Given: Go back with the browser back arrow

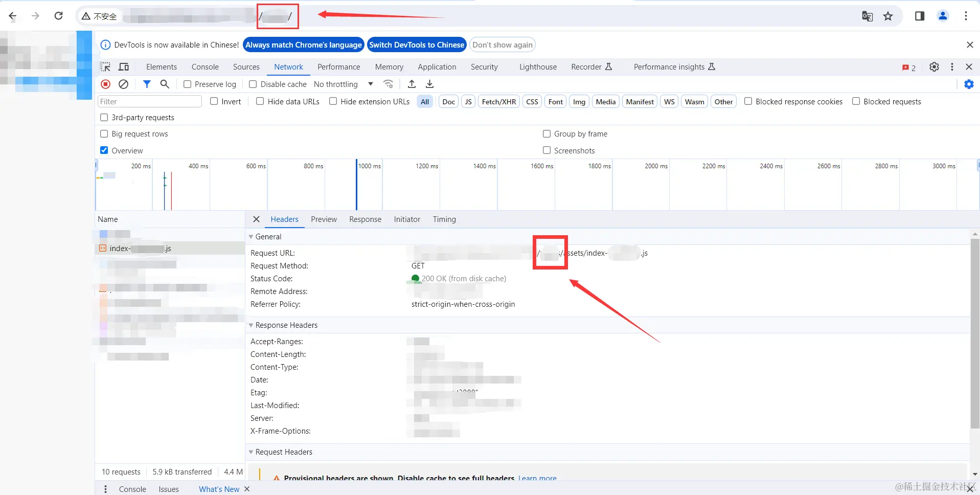Looking at the screenshot, I should pos(13,16).
